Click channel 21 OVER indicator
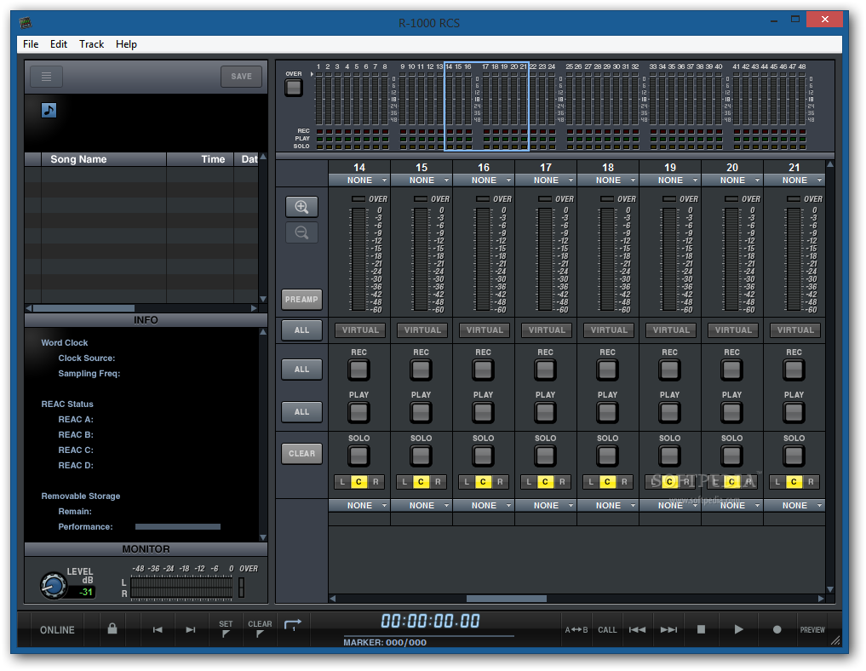The width and height of the screenshot is (866, 671). click(793, 198)
